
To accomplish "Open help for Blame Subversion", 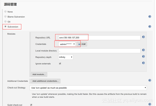I will point(150,16).
